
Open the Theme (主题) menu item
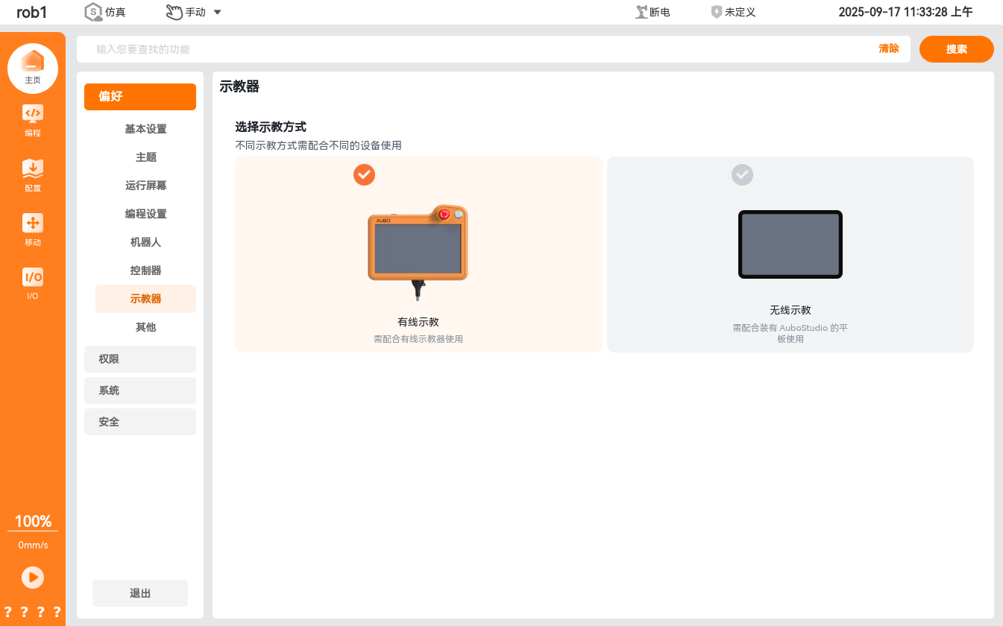pos(145,157)
